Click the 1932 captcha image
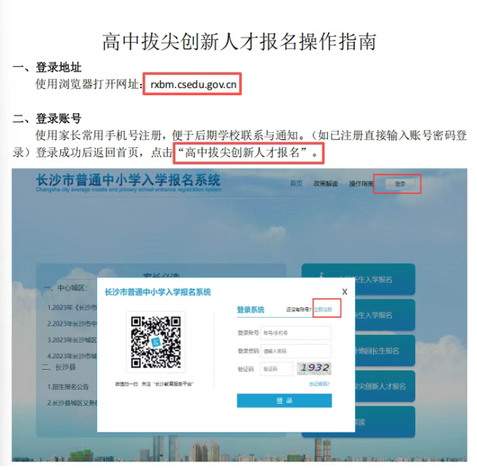Screen dimensions: 477x470 tap(314, 368)
